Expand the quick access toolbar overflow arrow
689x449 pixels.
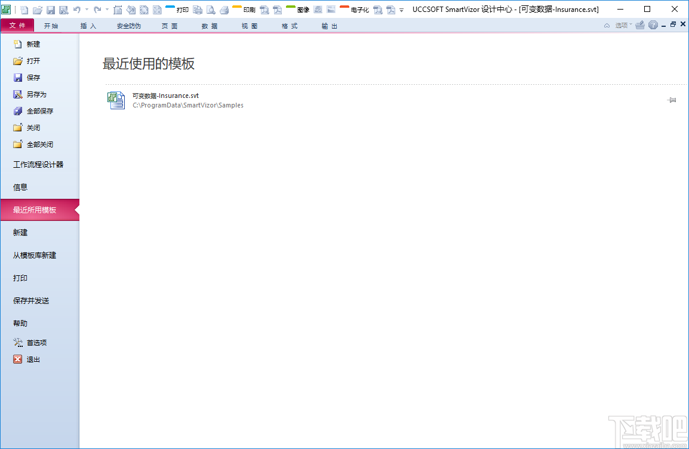401,9
